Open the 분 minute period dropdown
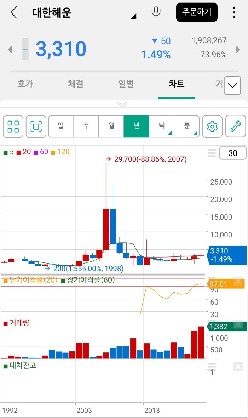Screen dimensions: 248x418 coord(187,126)
